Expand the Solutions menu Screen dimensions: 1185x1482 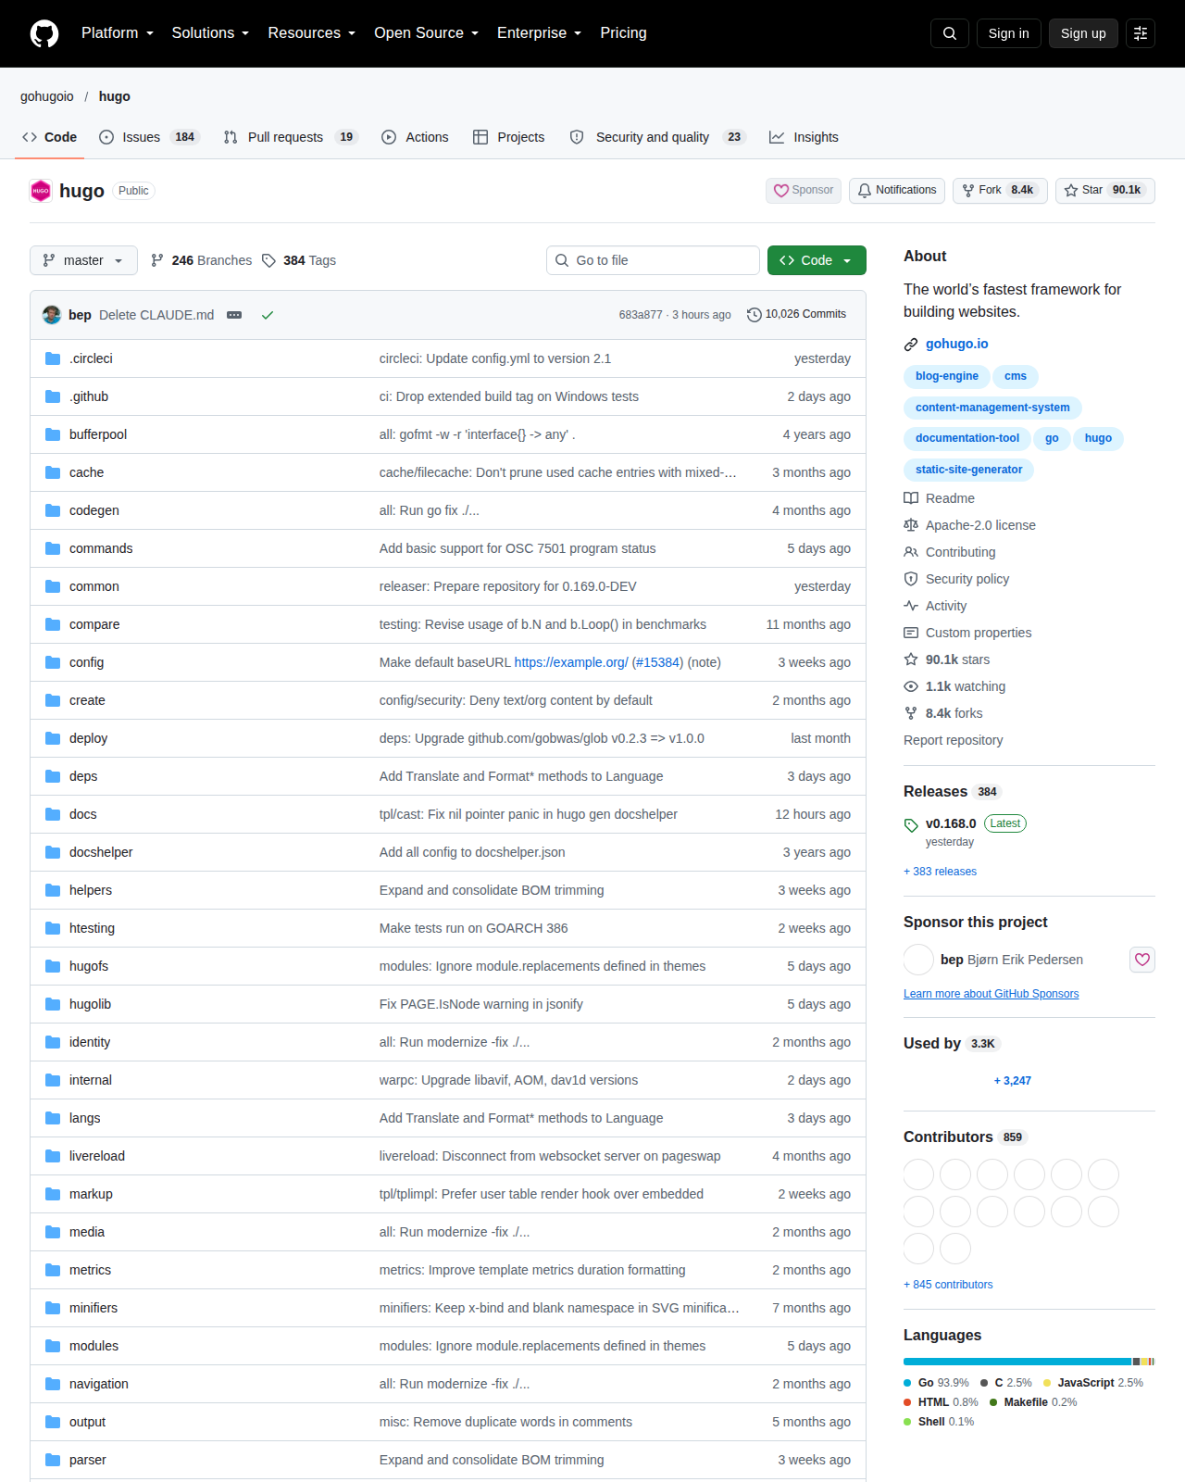210,33
